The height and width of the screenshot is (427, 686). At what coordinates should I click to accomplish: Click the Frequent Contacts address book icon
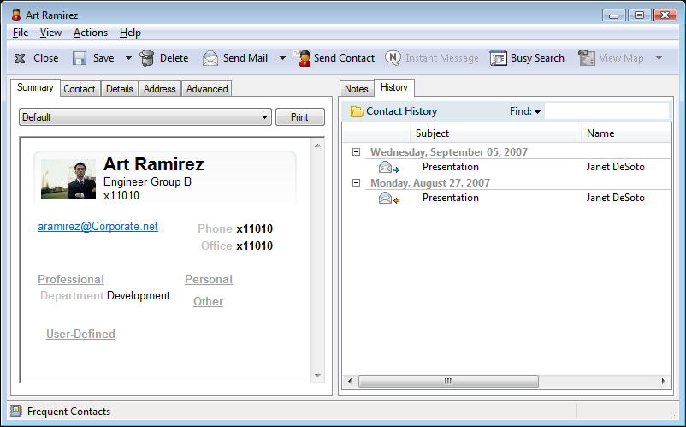click(x=16, y=411)
